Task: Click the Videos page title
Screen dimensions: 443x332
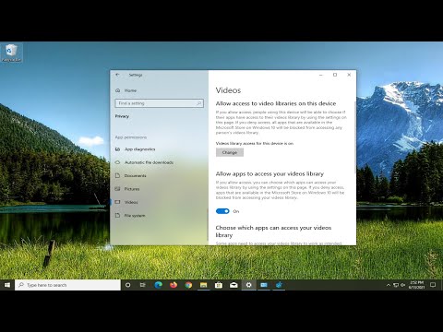Action: (x=228, y=90)
